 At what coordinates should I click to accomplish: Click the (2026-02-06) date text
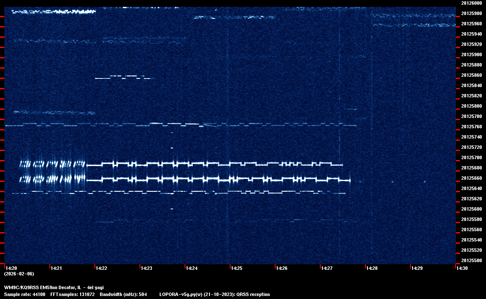[x=19, y=274]
